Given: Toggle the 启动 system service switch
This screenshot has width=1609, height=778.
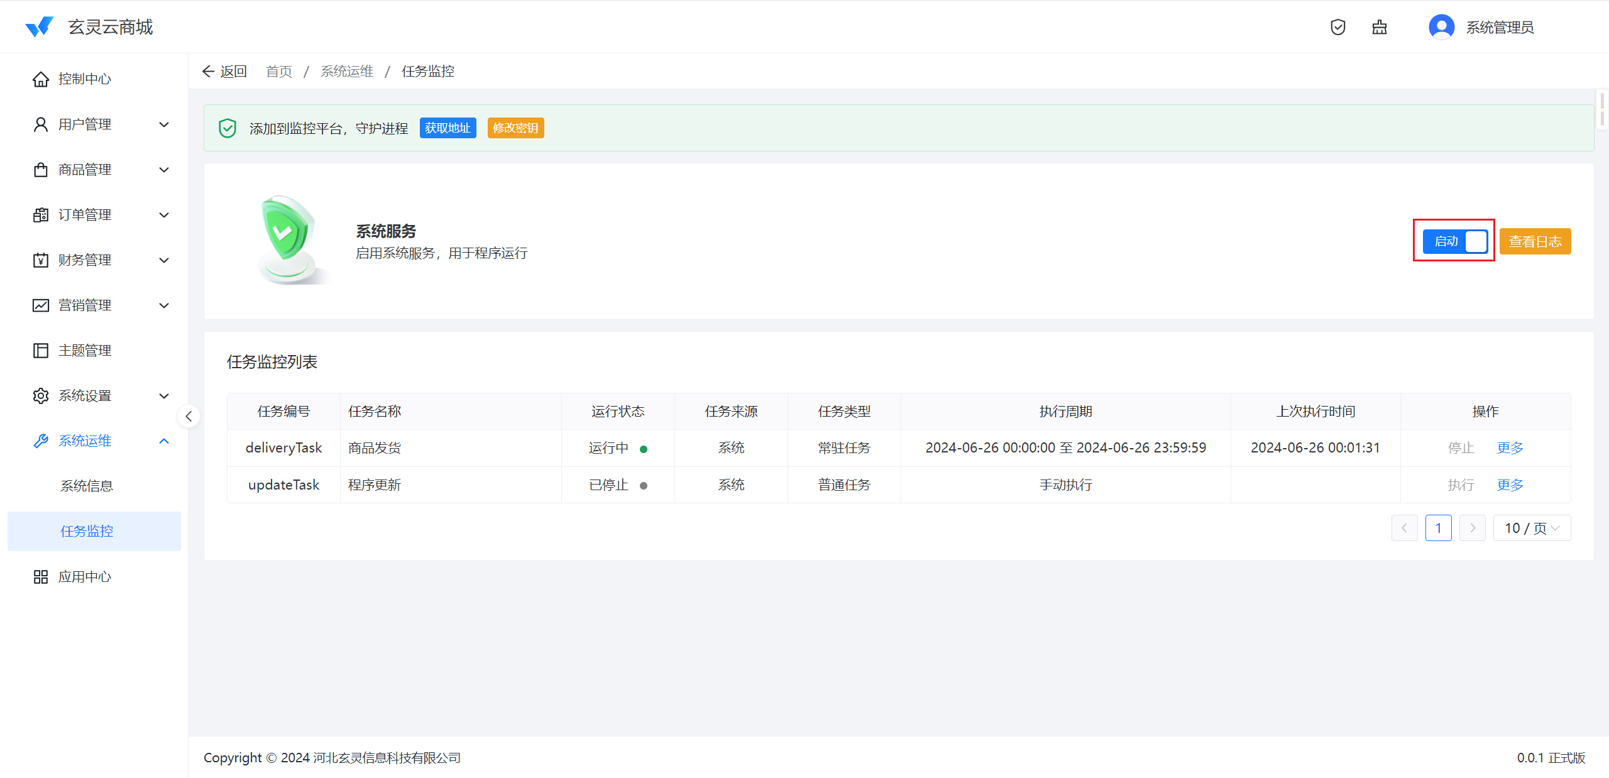Looking at the screenshot, I should (x=1455, y=241).
